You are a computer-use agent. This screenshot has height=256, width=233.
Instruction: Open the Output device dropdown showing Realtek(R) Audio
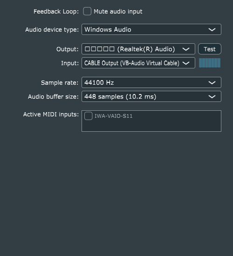point(138,49)
